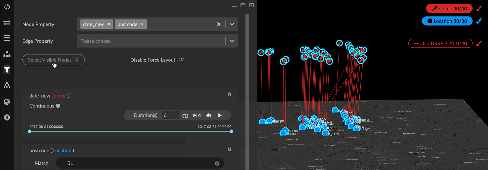Remove the postcode property tag
The height and width of the screenshot is (170, 488).
[x=142, y=24]
